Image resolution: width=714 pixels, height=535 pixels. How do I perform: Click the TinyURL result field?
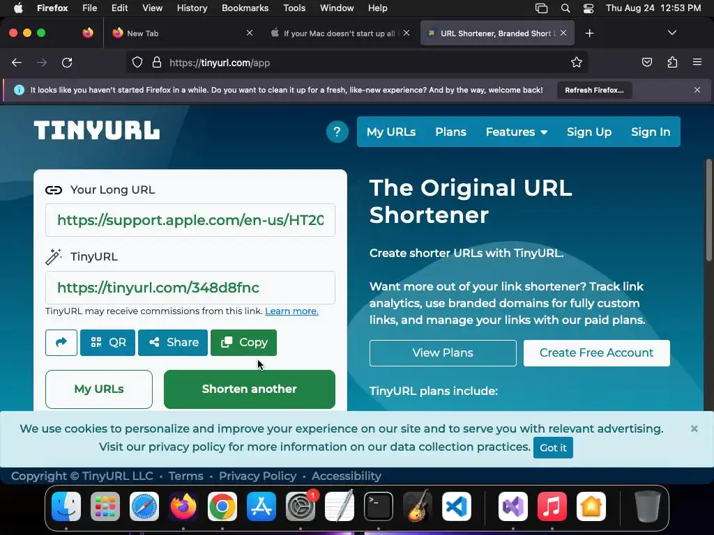[190, 288]
